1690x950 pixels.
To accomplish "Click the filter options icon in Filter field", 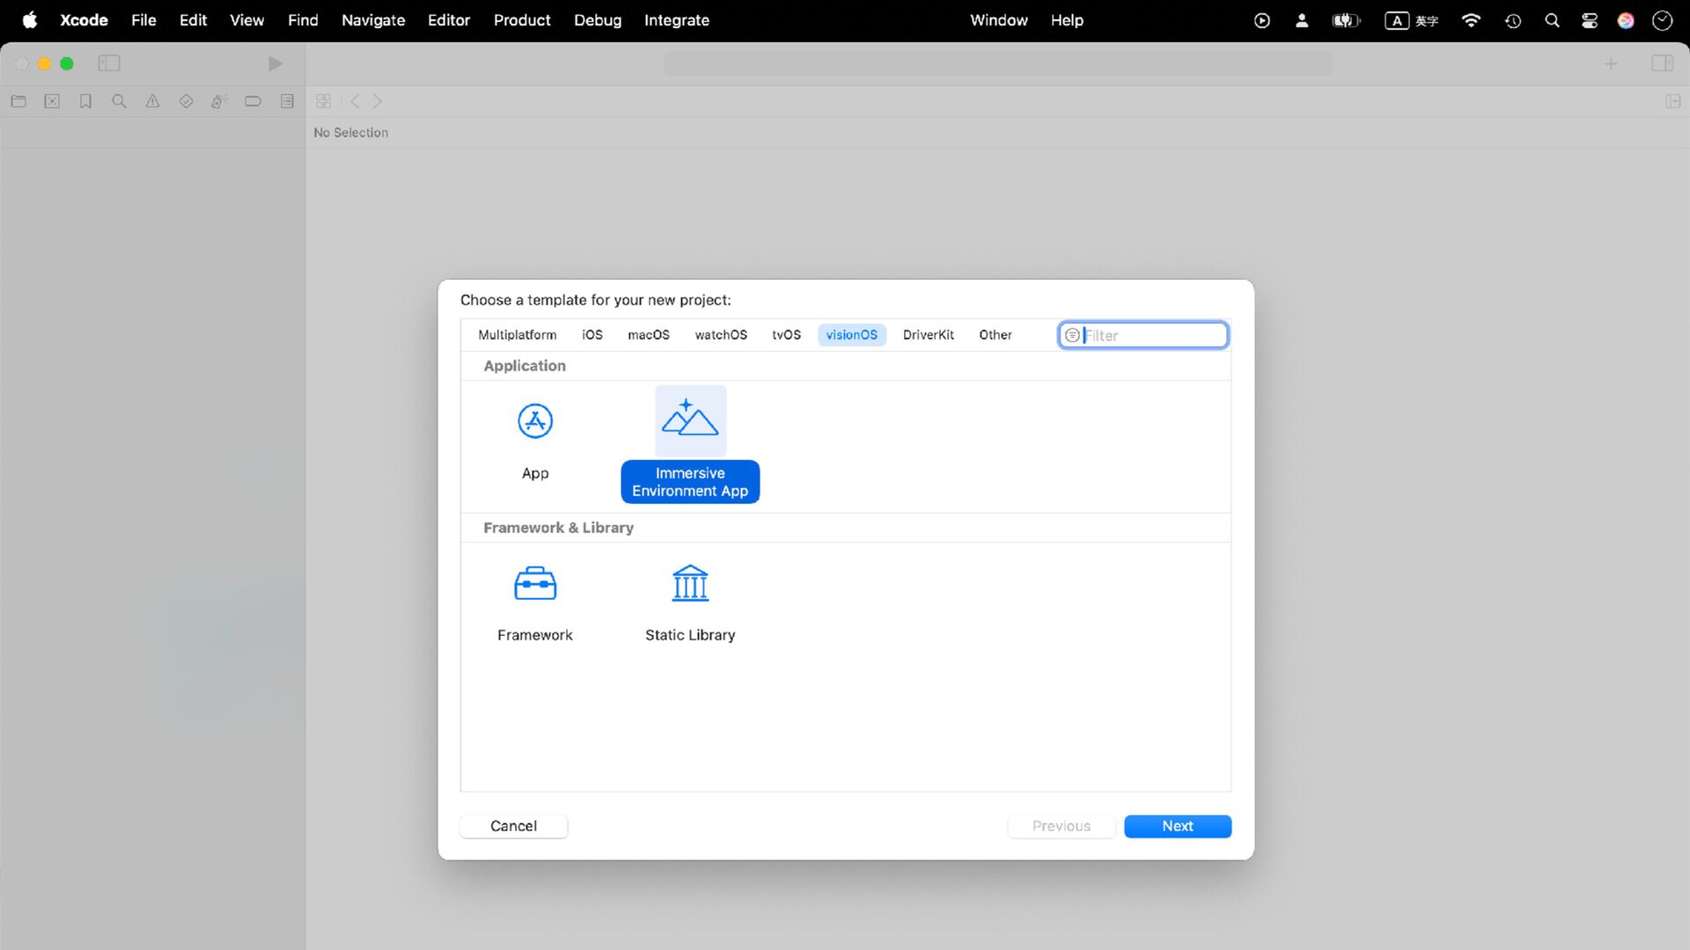I will pos(1072,335).
